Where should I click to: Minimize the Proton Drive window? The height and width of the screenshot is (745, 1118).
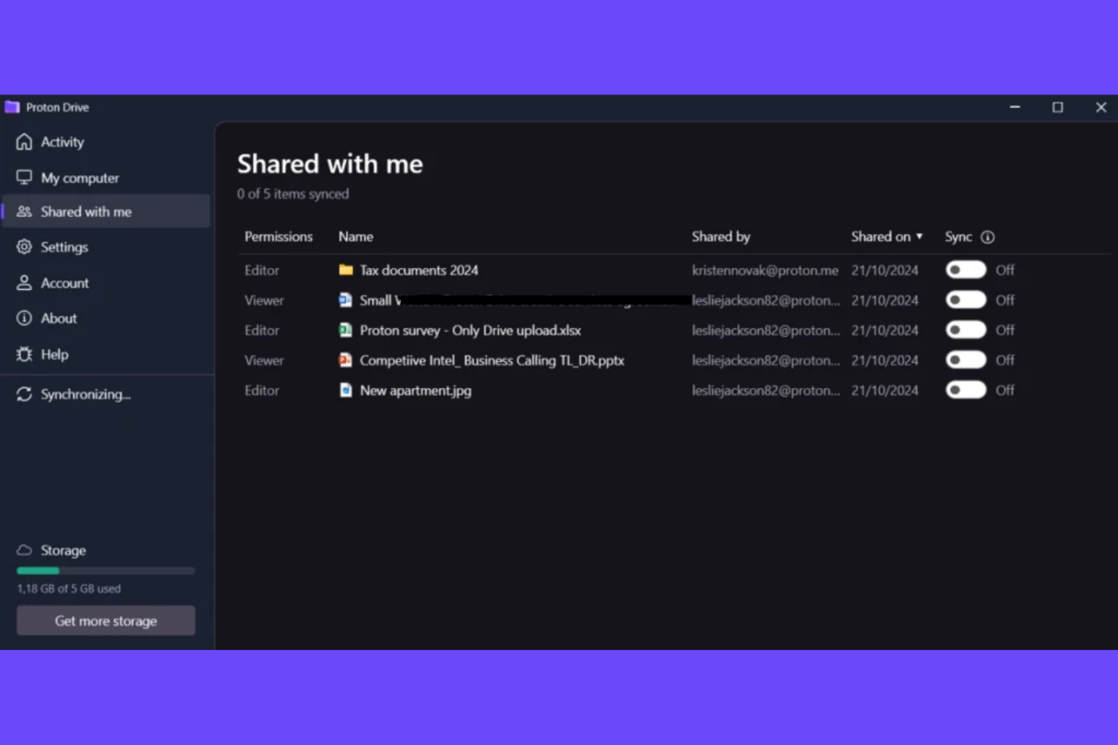1015,107
